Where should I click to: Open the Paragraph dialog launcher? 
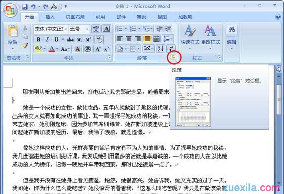click(x=173, y=57)
